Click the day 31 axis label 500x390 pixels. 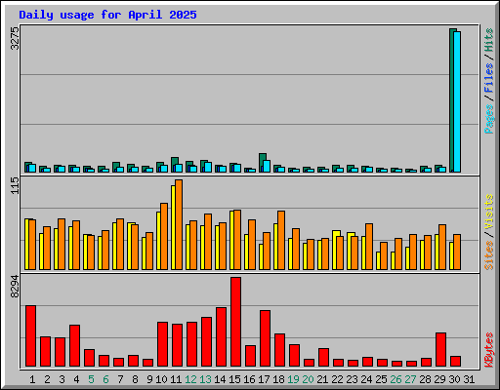point(469,379)
